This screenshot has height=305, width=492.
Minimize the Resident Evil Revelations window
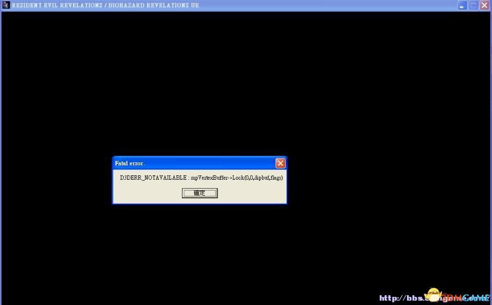coord(462,5)
